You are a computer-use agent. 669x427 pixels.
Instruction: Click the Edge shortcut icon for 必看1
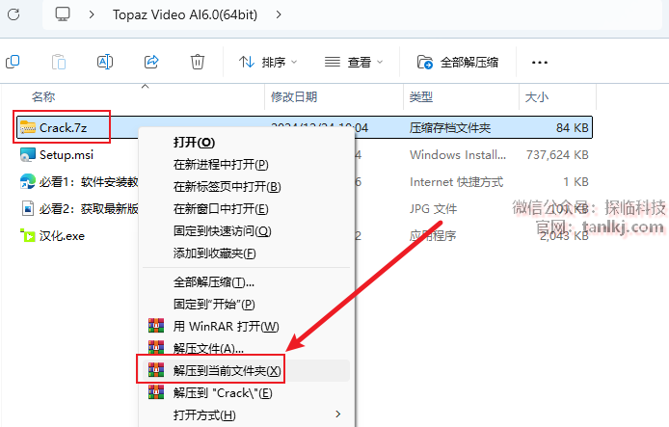click(28, 181)
